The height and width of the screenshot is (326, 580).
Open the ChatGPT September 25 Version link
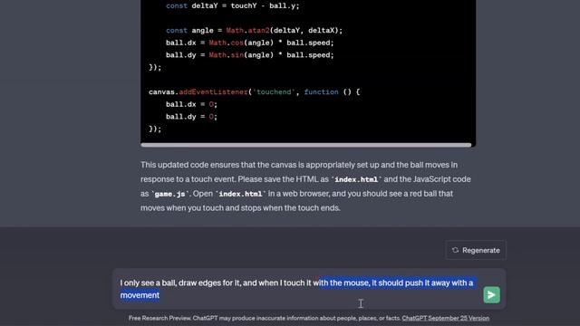coord(445,318)
